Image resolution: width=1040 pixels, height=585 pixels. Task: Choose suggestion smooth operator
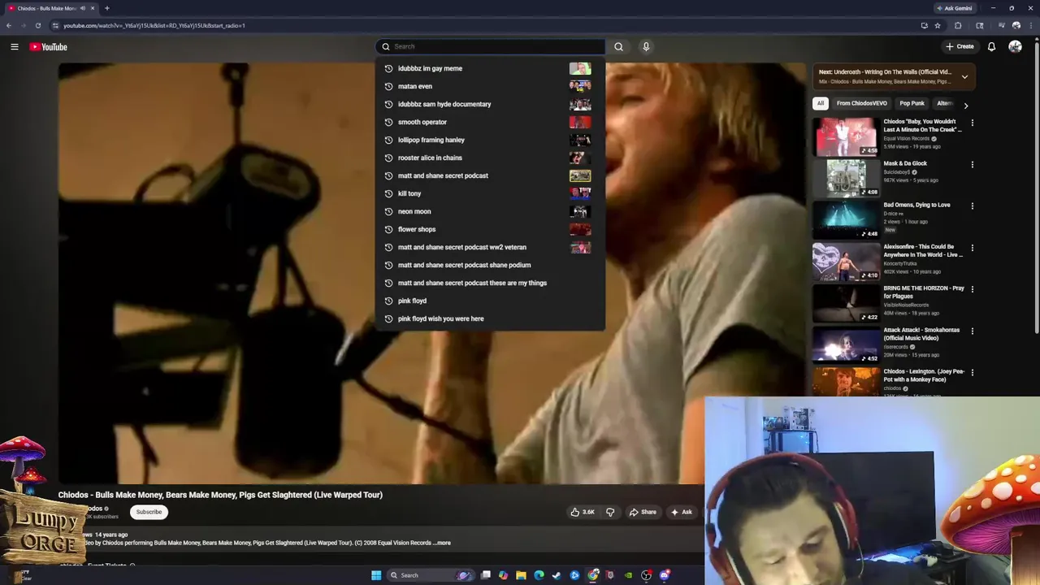click(x=490, y=122)
